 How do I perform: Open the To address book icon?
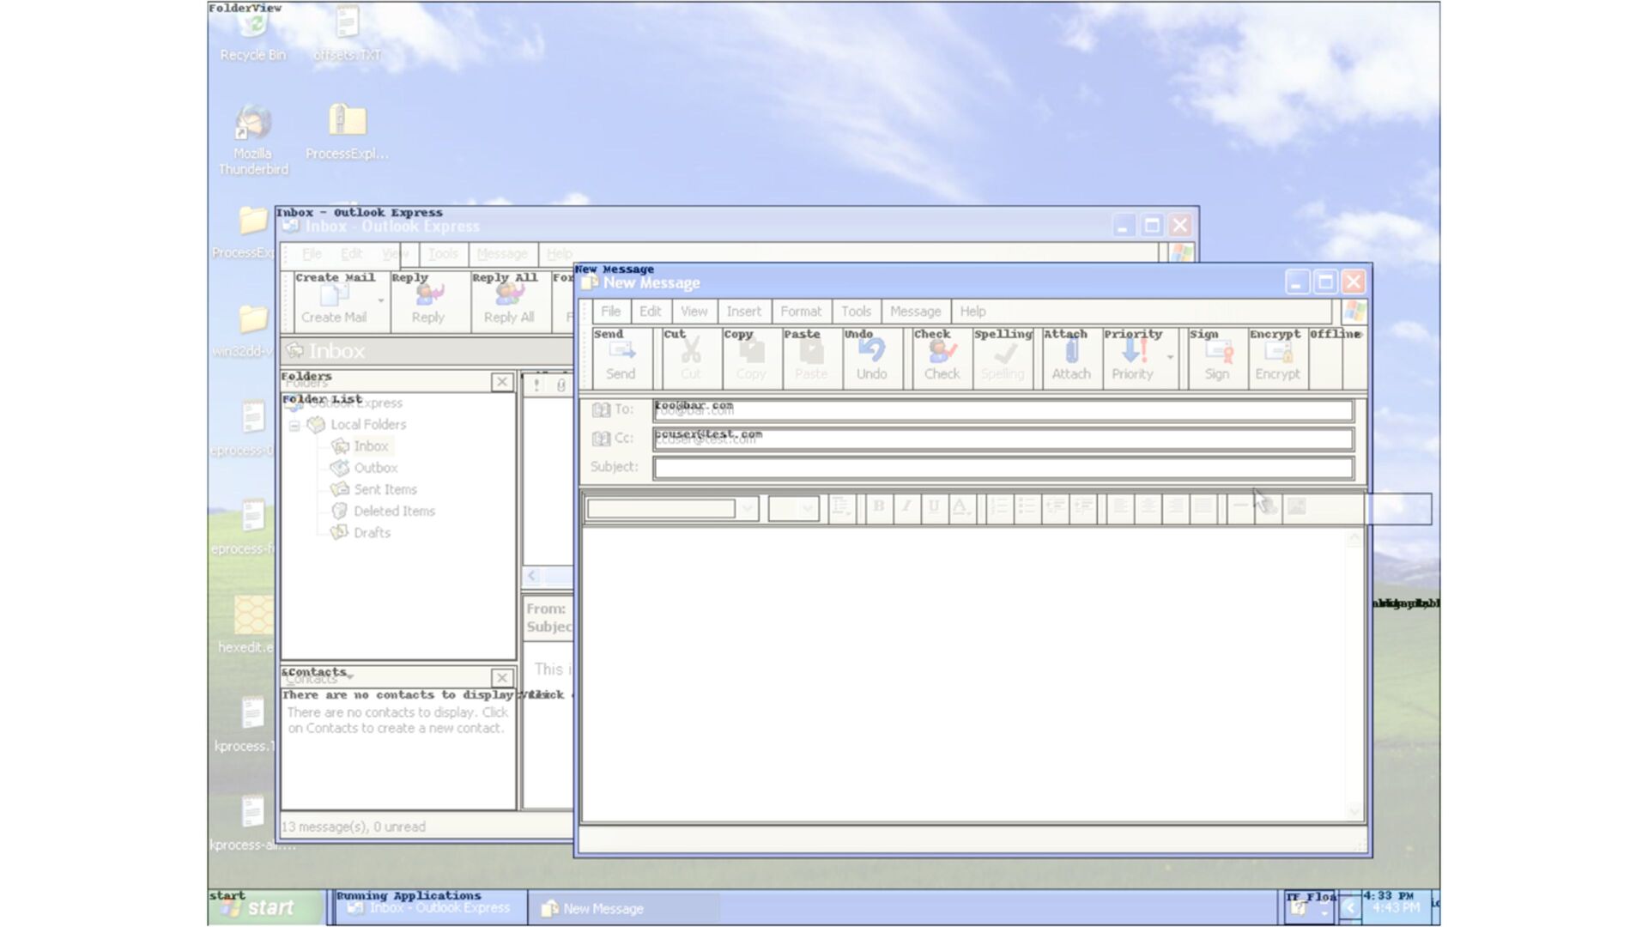[x=602, y=410]
